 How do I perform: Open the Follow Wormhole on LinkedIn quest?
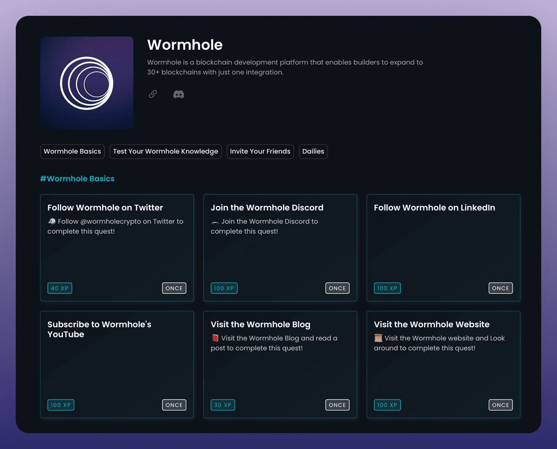[443, 248]
